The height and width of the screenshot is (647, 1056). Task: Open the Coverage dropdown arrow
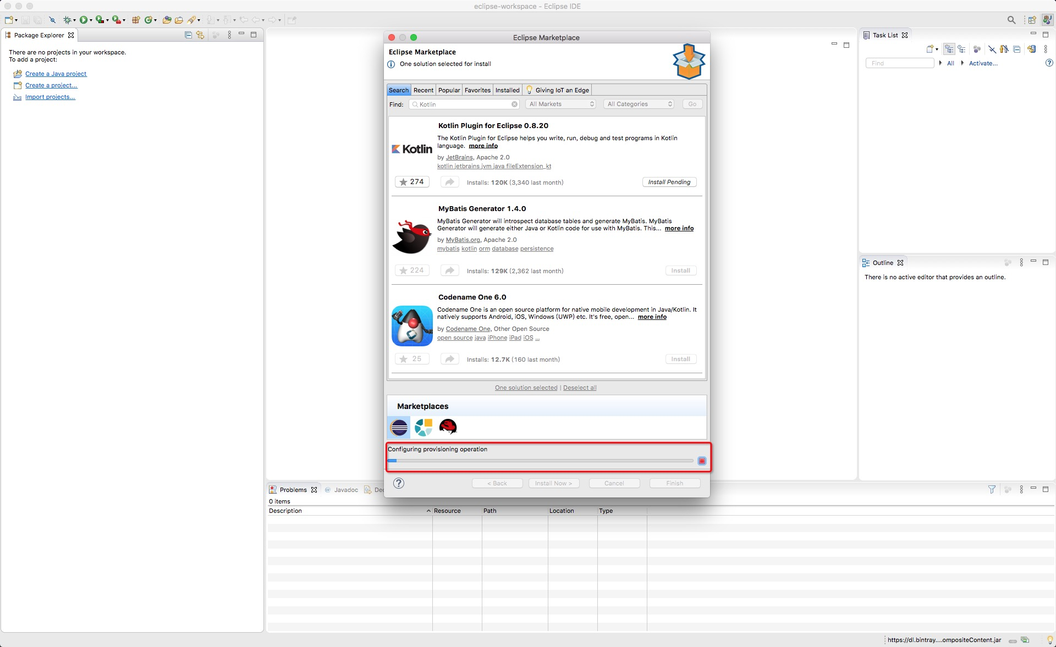(x=107, y=20)
